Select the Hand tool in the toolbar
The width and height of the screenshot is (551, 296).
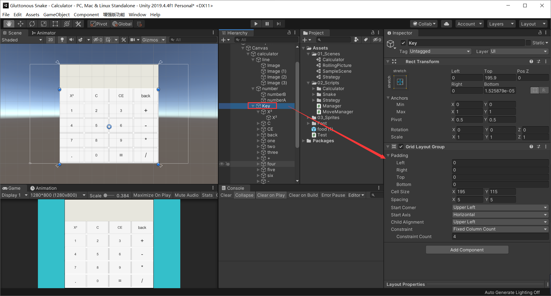coord(9,23)
